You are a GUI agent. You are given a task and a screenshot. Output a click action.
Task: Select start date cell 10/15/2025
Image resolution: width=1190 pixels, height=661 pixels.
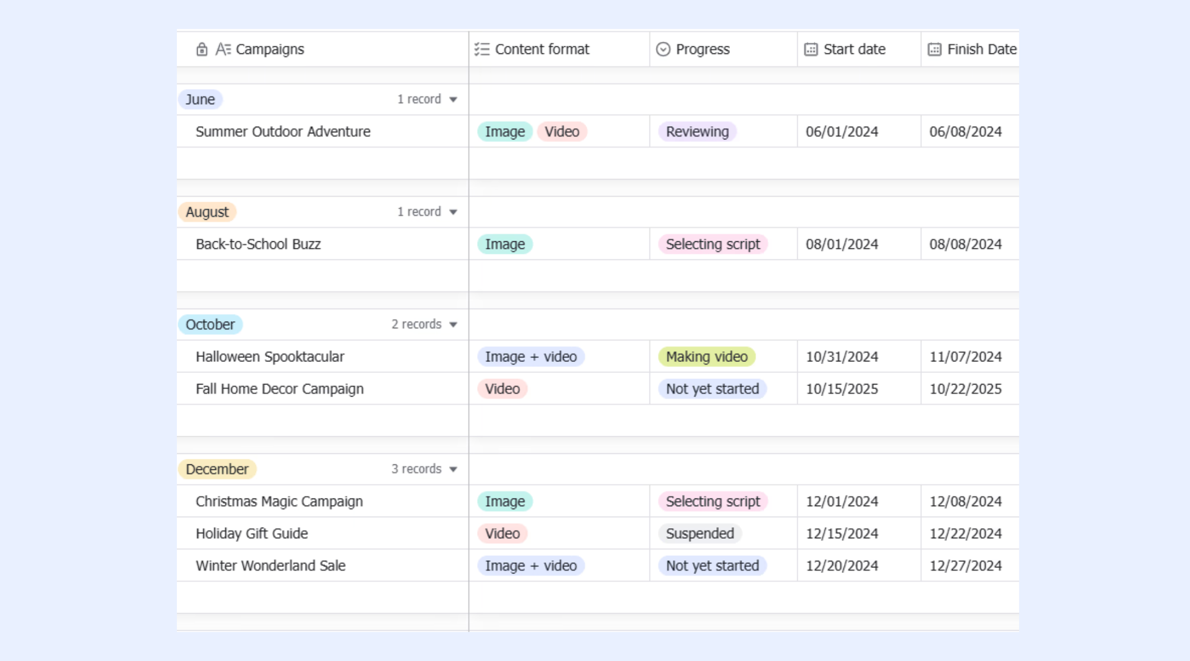pos(859,389)
